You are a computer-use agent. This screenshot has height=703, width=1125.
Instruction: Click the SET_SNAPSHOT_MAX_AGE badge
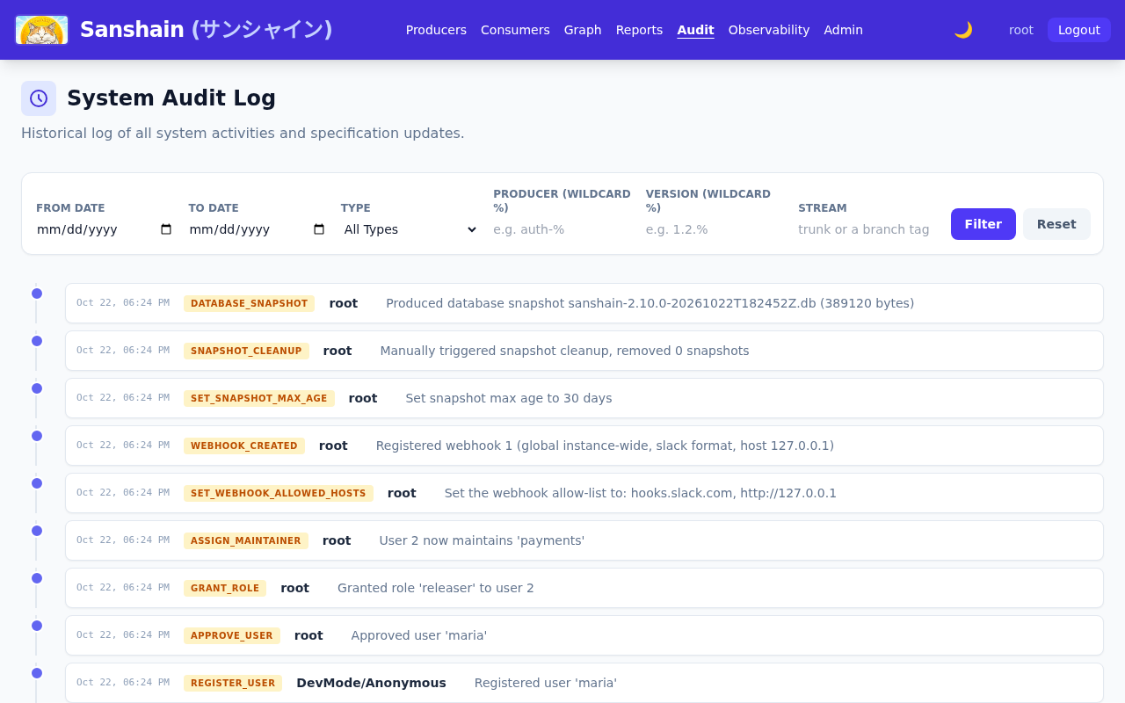(x=259, y=398)
